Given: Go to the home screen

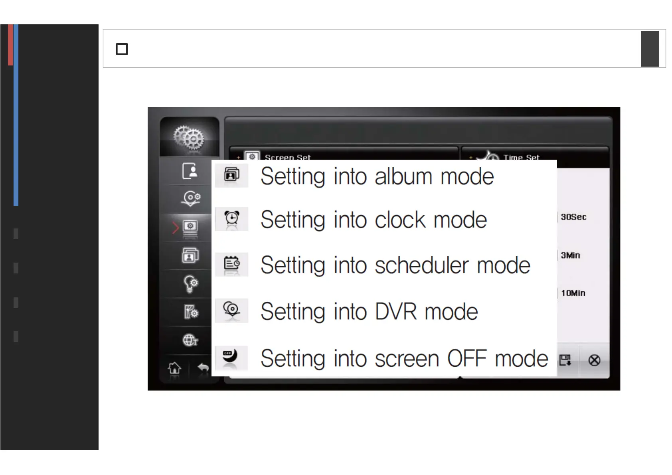Looking at the screenshot, I should click(174, 368).
